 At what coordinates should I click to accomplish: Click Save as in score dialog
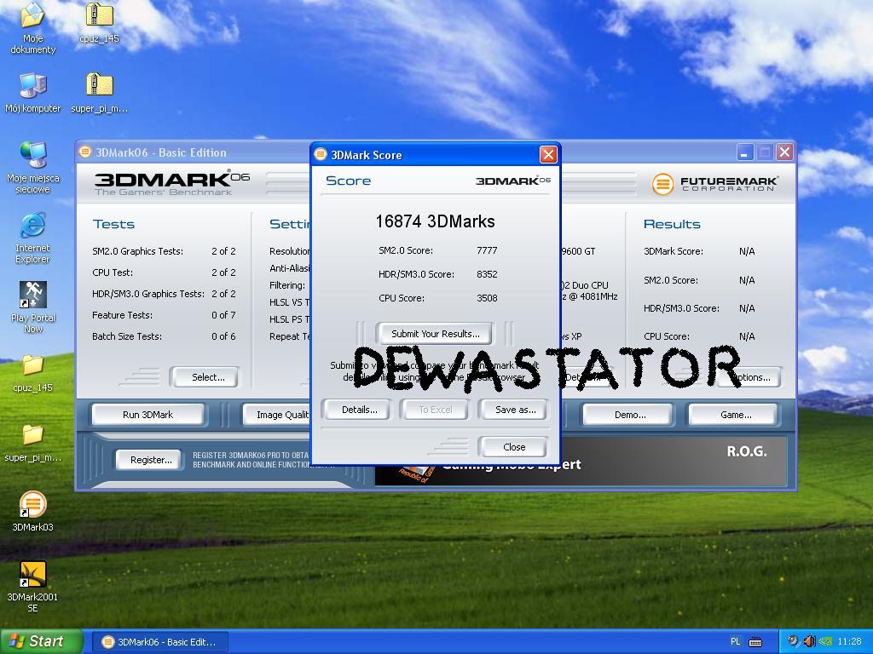click(x=516, y=410)
